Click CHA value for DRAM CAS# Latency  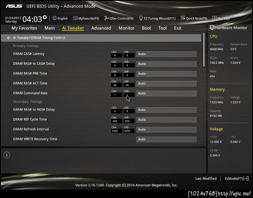(117, 56)
